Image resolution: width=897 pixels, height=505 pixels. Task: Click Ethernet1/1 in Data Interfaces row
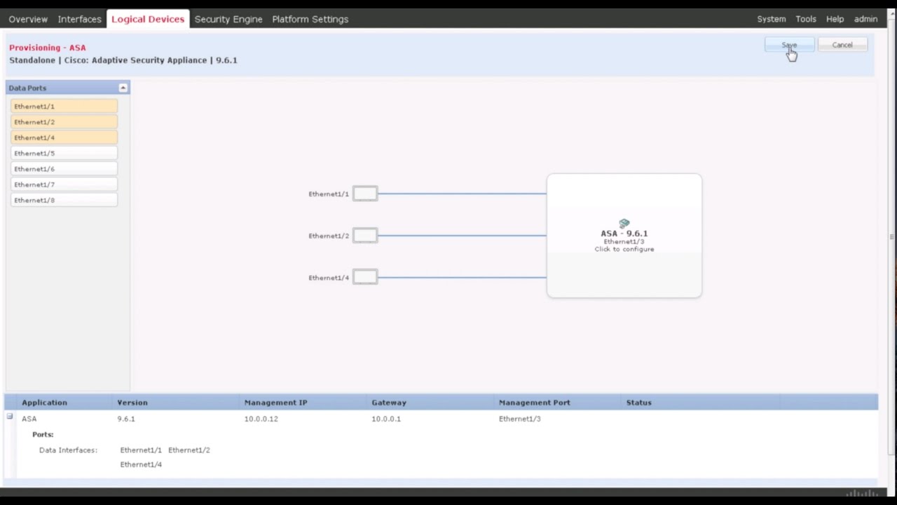(x=141, y=450)
